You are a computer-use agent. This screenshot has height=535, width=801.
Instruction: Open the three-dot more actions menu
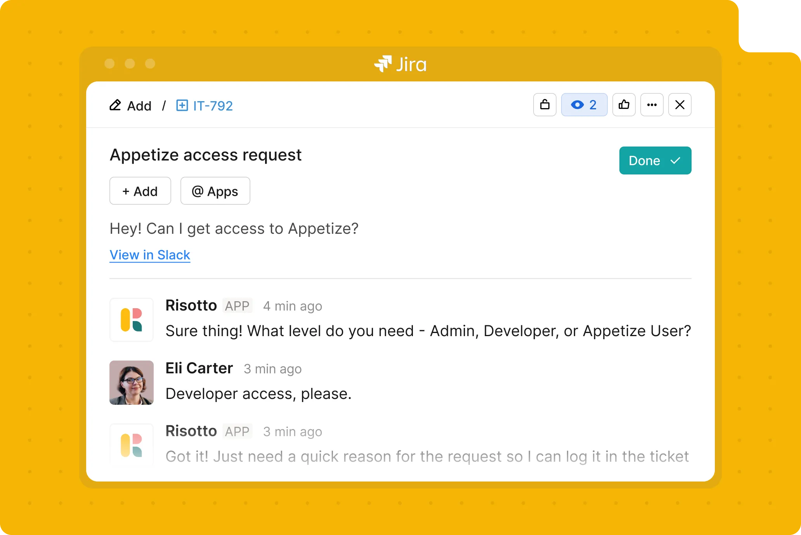coord(652,105)
